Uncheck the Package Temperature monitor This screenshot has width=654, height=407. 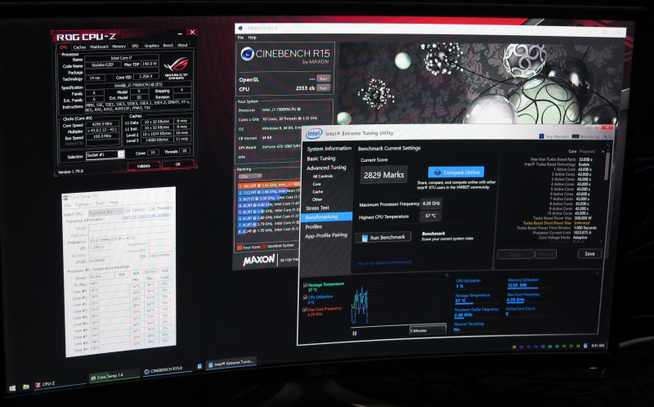tap(304, 284)
